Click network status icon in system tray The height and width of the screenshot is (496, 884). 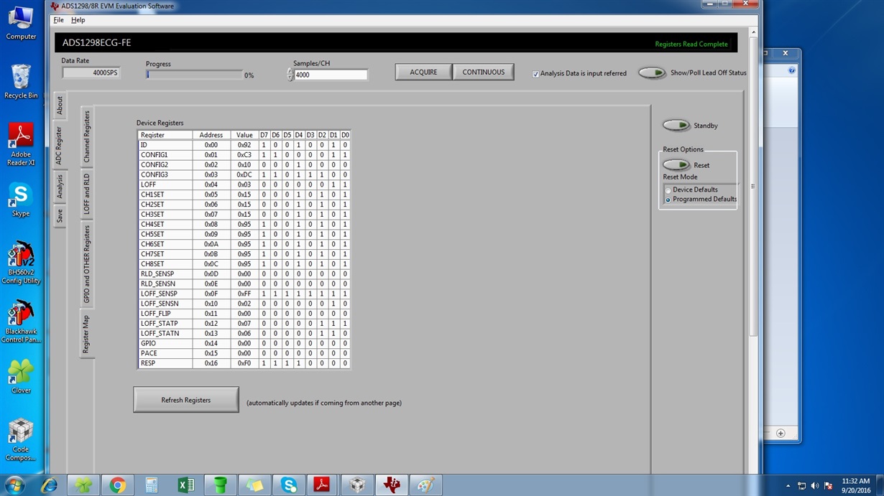tap(801, 486)
